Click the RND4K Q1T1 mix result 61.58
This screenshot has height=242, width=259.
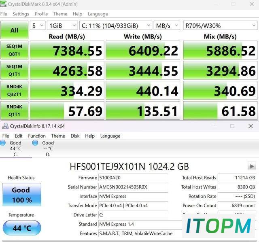click(220, 110)
